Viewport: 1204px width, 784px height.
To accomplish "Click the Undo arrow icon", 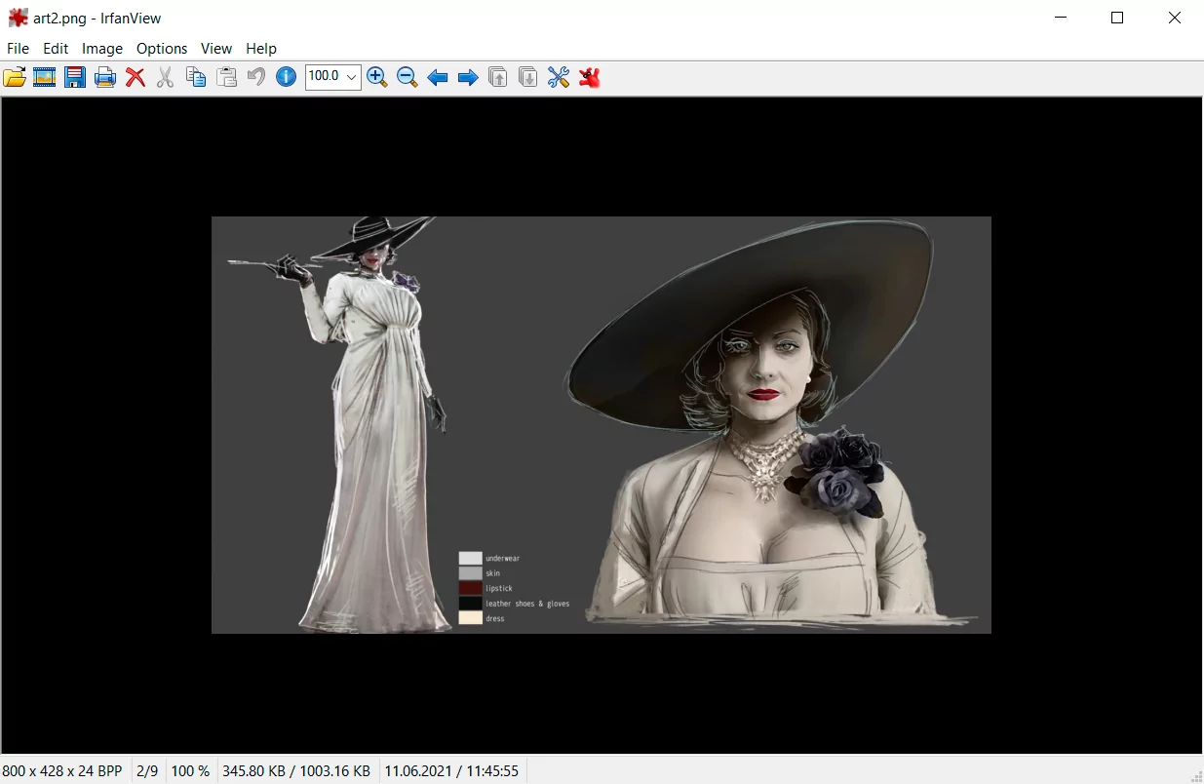I will [x=255, y=77].
